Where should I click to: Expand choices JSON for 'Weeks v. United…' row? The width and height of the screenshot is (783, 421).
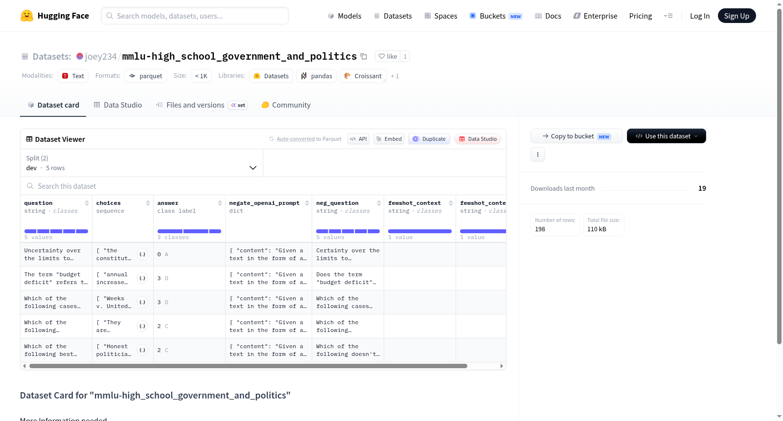pos(142,302)
